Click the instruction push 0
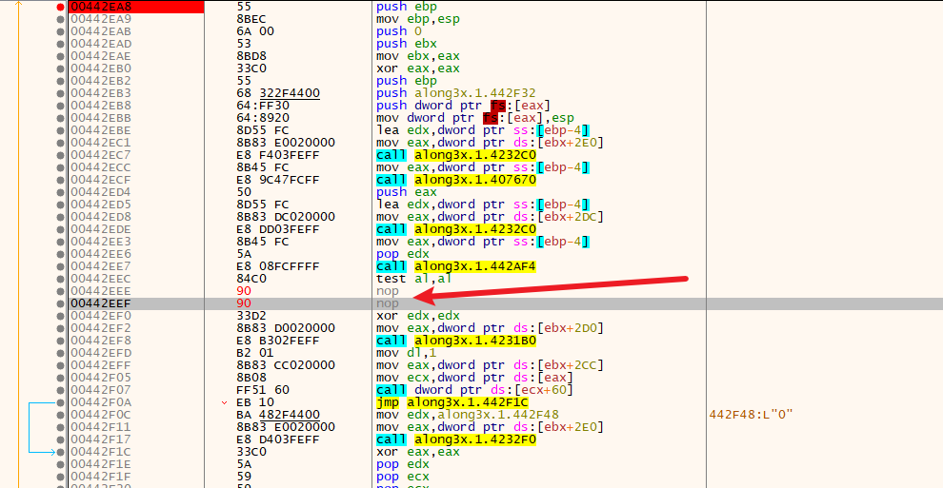 (399, 31)
